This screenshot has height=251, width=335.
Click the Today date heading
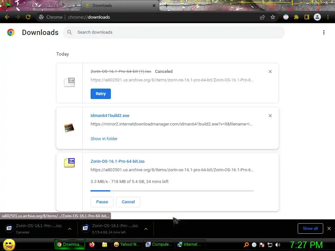tap(62, 54)
